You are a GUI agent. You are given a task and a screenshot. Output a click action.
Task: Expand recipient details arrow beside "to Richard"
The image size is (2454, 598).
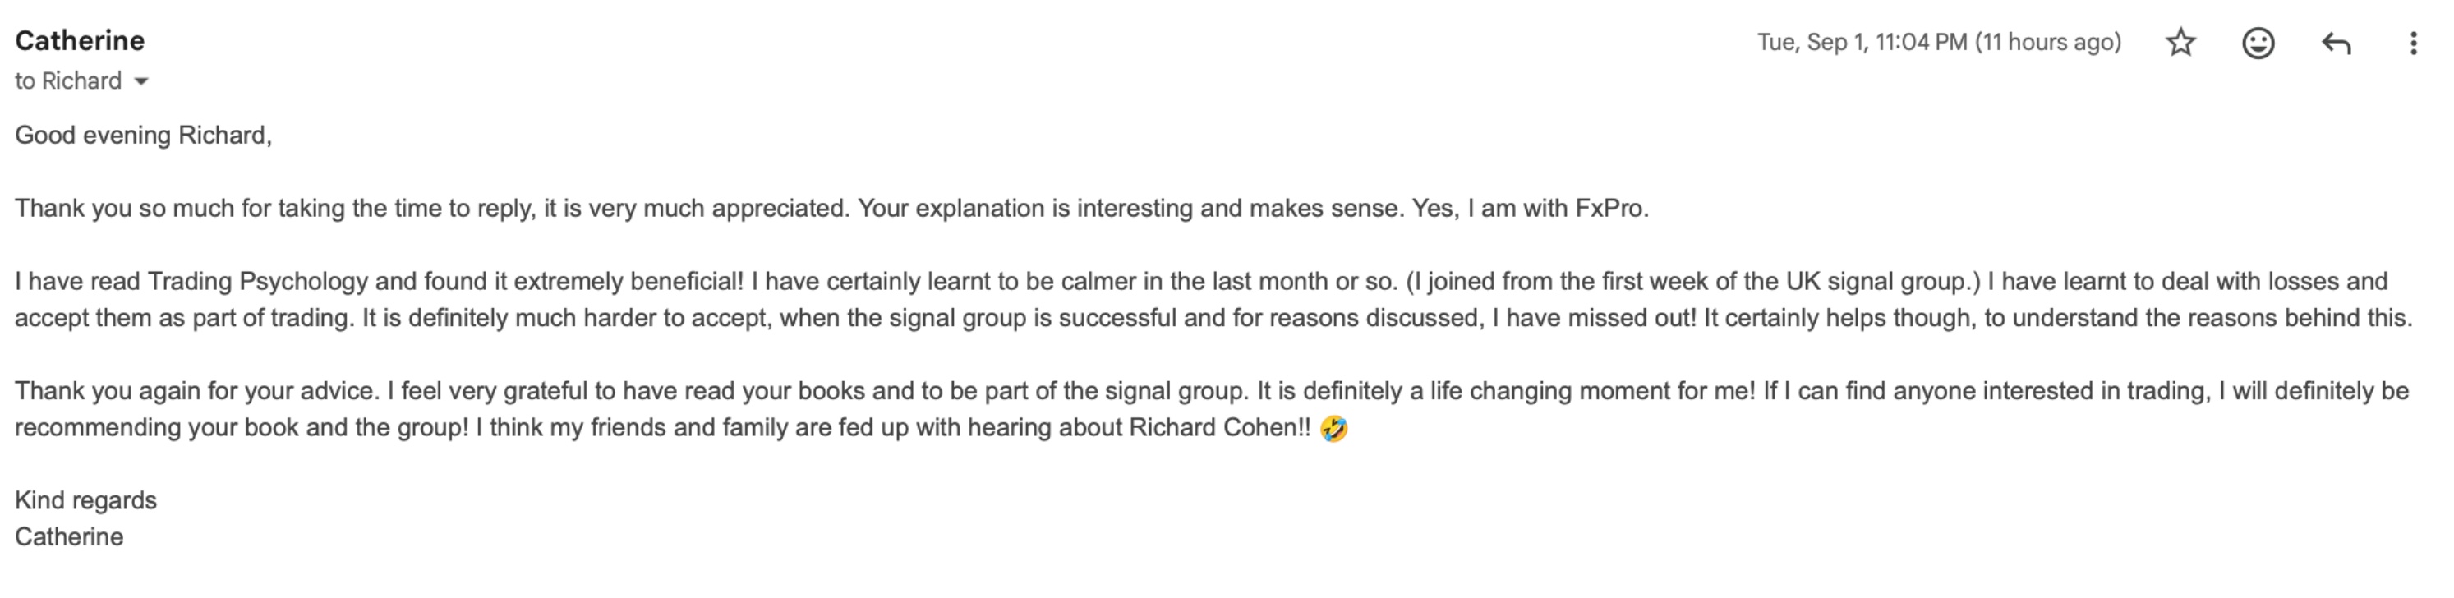click(141, 81)
